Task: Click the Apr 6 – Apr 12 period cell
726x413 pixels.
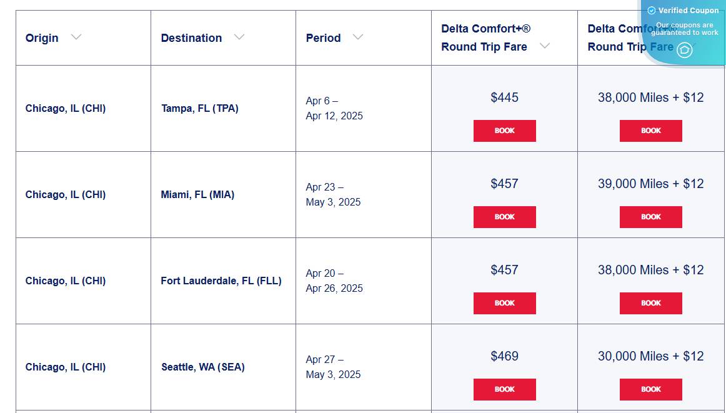Action: click(334, 108)
